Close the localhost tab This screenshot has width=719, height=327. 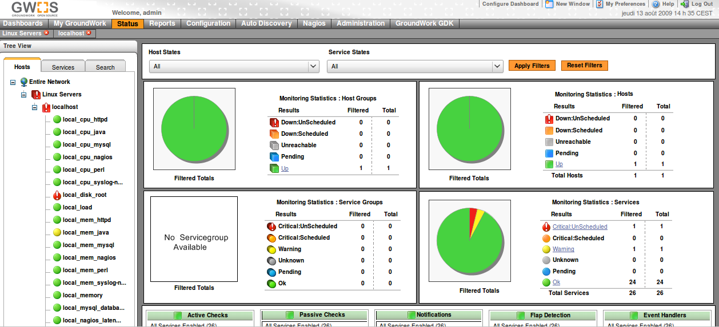(89, 33)
